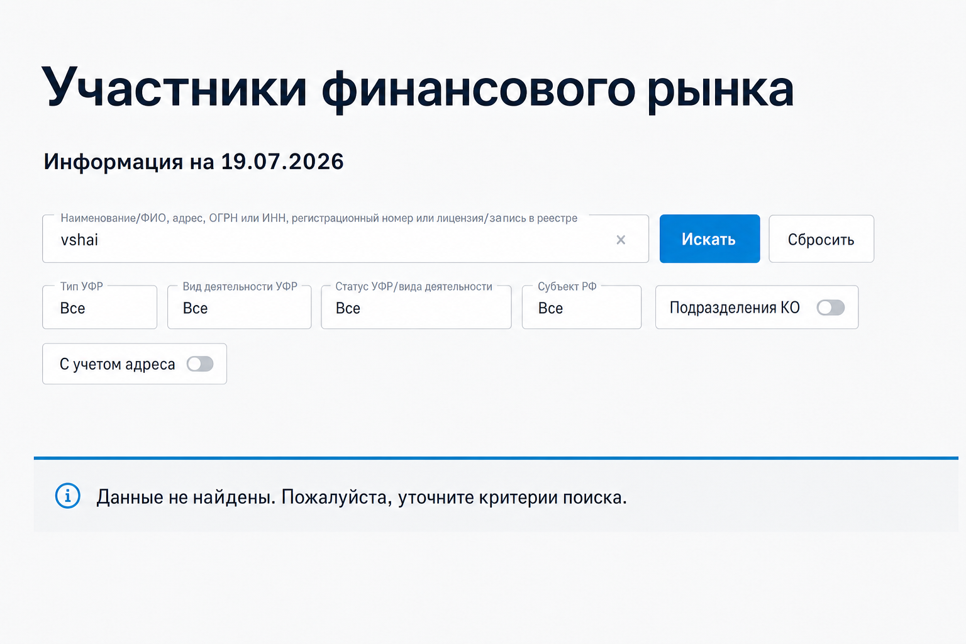Open the Тип УФР dropdown

pyautogui.click(x=99, y=308)
